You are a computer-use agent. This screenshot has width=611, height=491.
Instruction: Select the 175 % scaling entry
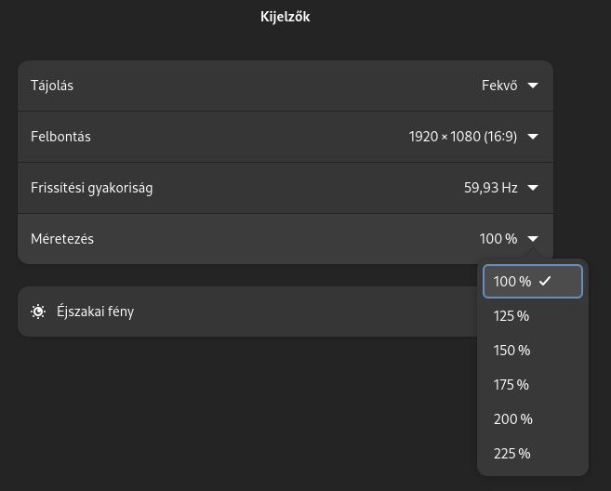pyautogui.click(x=533, y=385)
